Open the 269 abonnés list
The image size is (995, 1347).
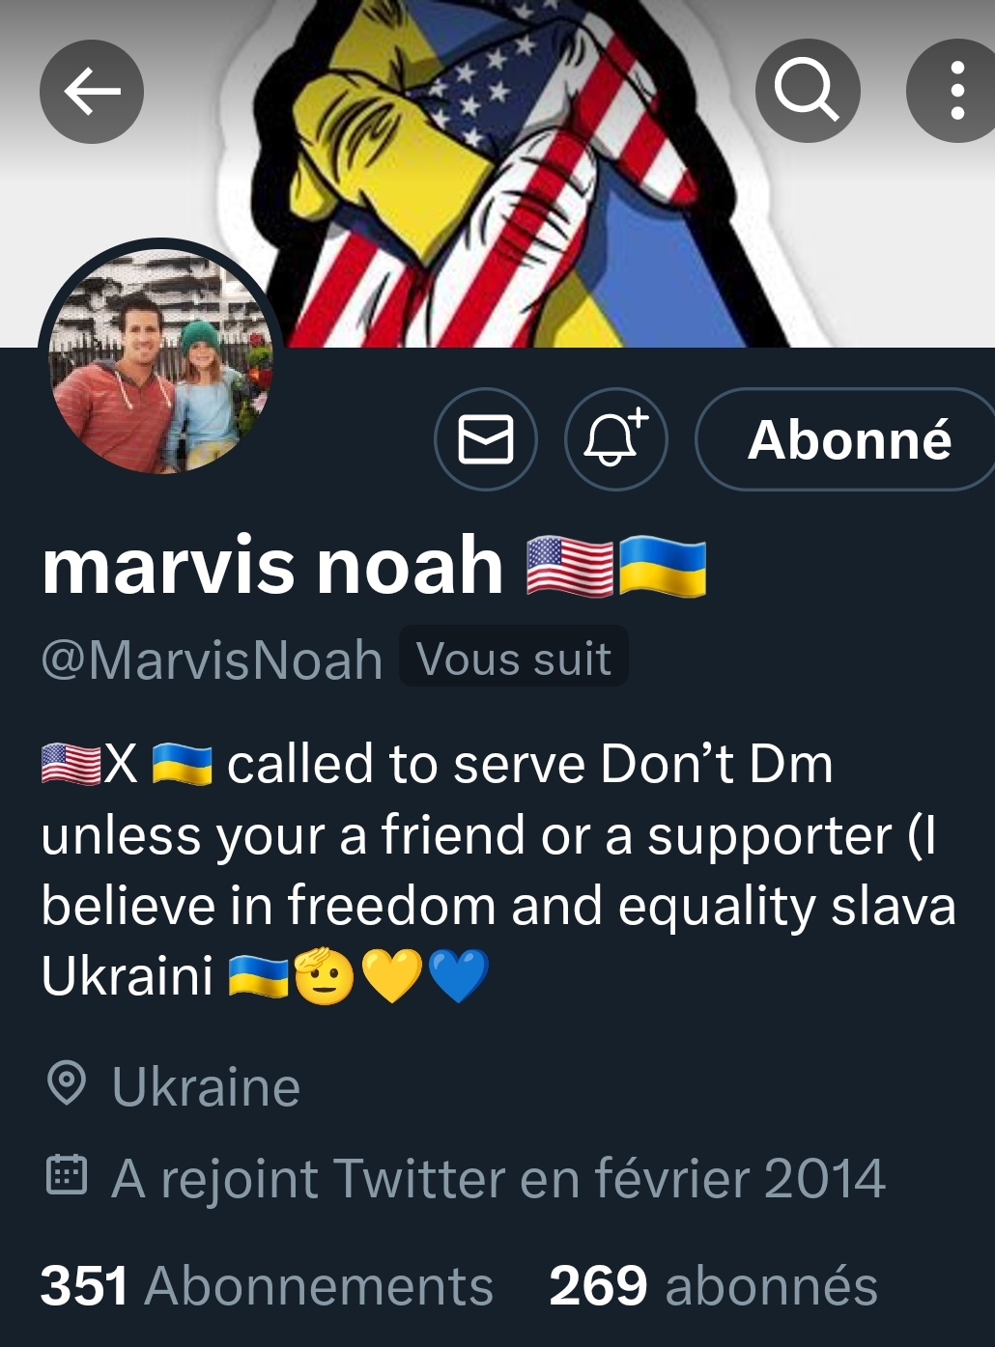[713, 1286]
